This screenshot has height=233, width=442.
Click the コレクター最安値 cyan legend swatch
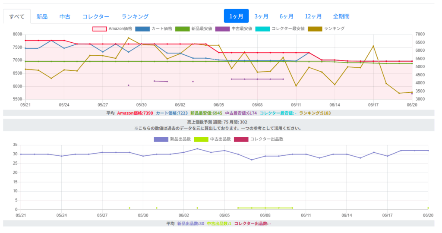coord(262,29)
